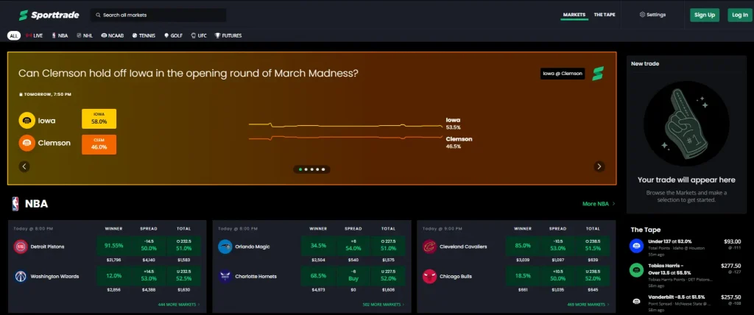Click the Clemson 46.0% price button
The width and height of the screenshot is (754, 315).
tap(99, 145)
